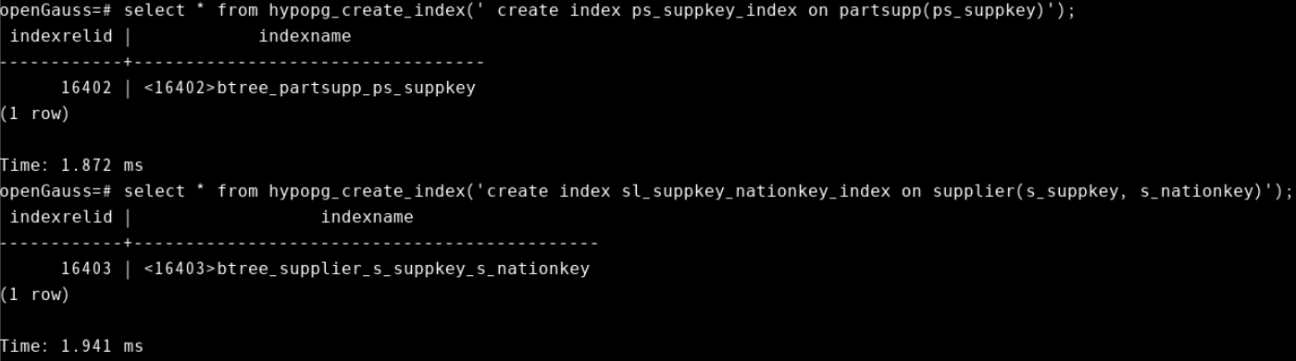The height and width of the screenshot is (361, 1296).
Task: Click the Time: 1.941 ms line
Action: (x=72, y=346)
